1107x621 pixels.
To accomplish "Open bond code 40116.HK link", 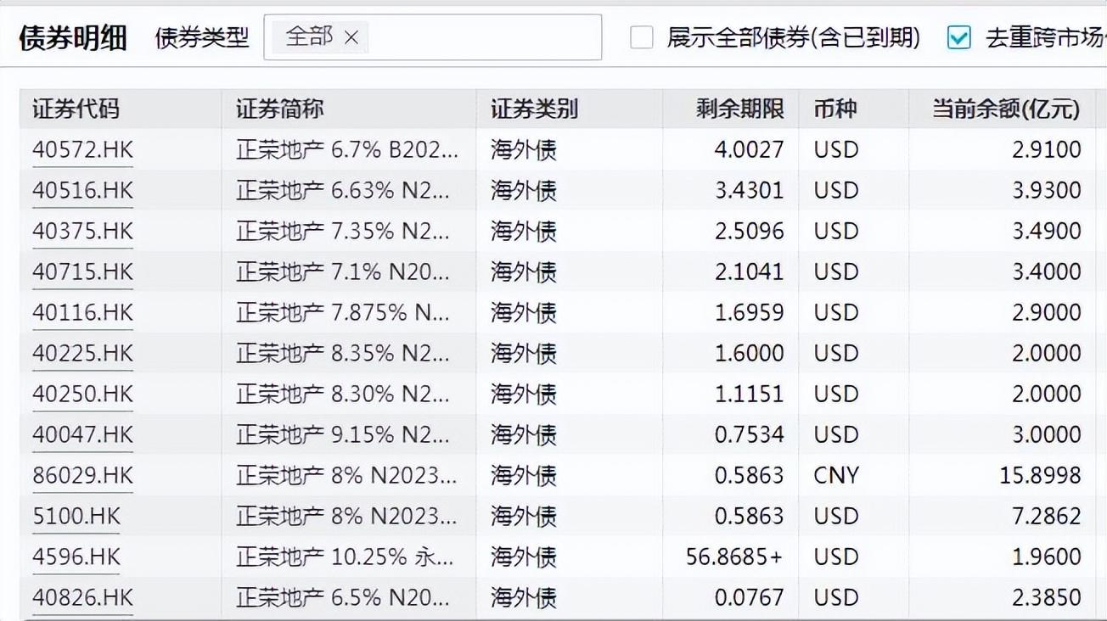I will click(x=83, y=313).
